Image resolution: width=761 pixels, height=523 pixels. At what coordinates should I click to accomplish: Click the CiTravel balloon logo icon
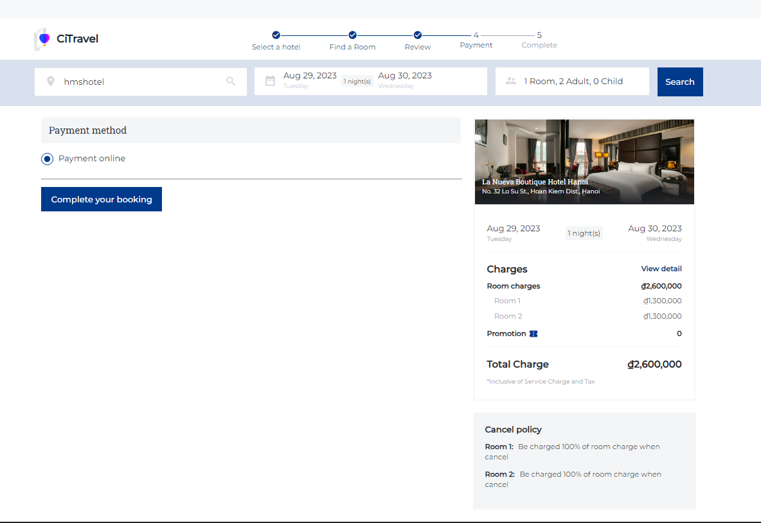[43, 39]
